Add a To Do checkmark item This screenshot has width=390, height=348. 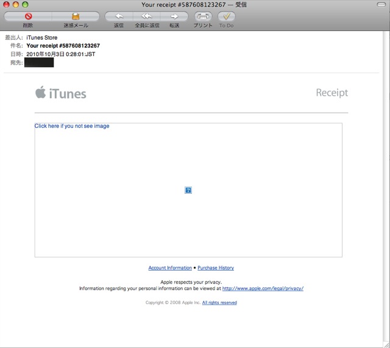[226, 16]
